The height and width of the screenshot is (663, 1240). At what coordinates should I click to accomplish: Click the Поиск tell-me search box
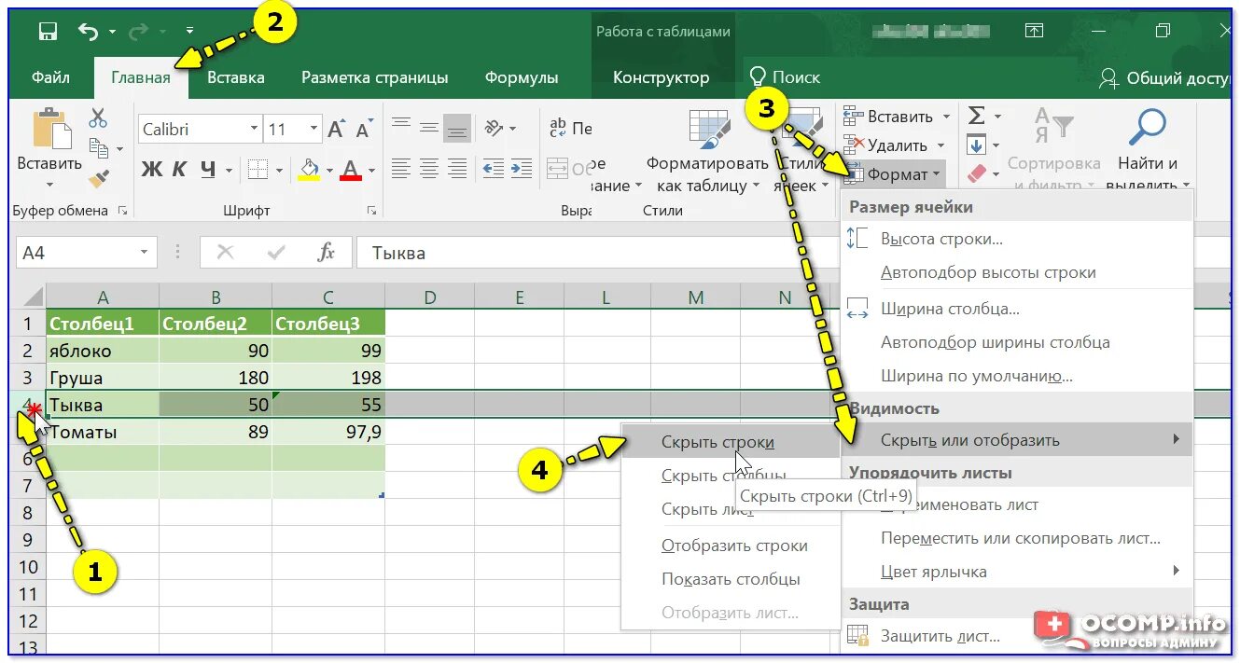coord(785,77)
